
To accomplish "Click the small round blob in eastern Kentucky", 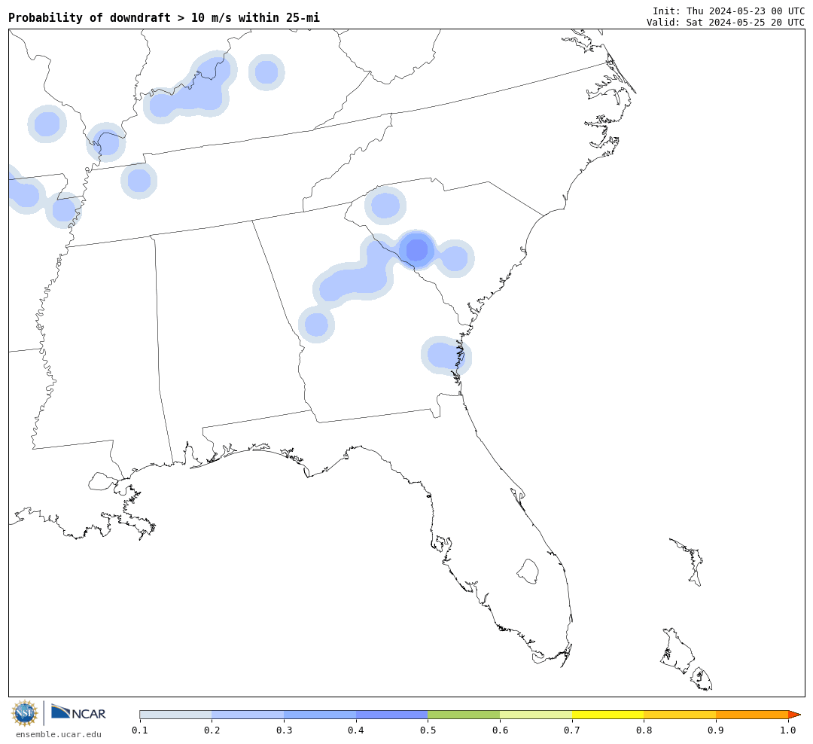I will tap(266, 72).
